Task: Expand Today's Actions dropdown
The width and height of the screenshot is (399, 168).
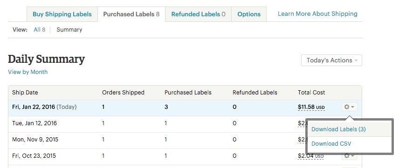Action: (331, 60)
